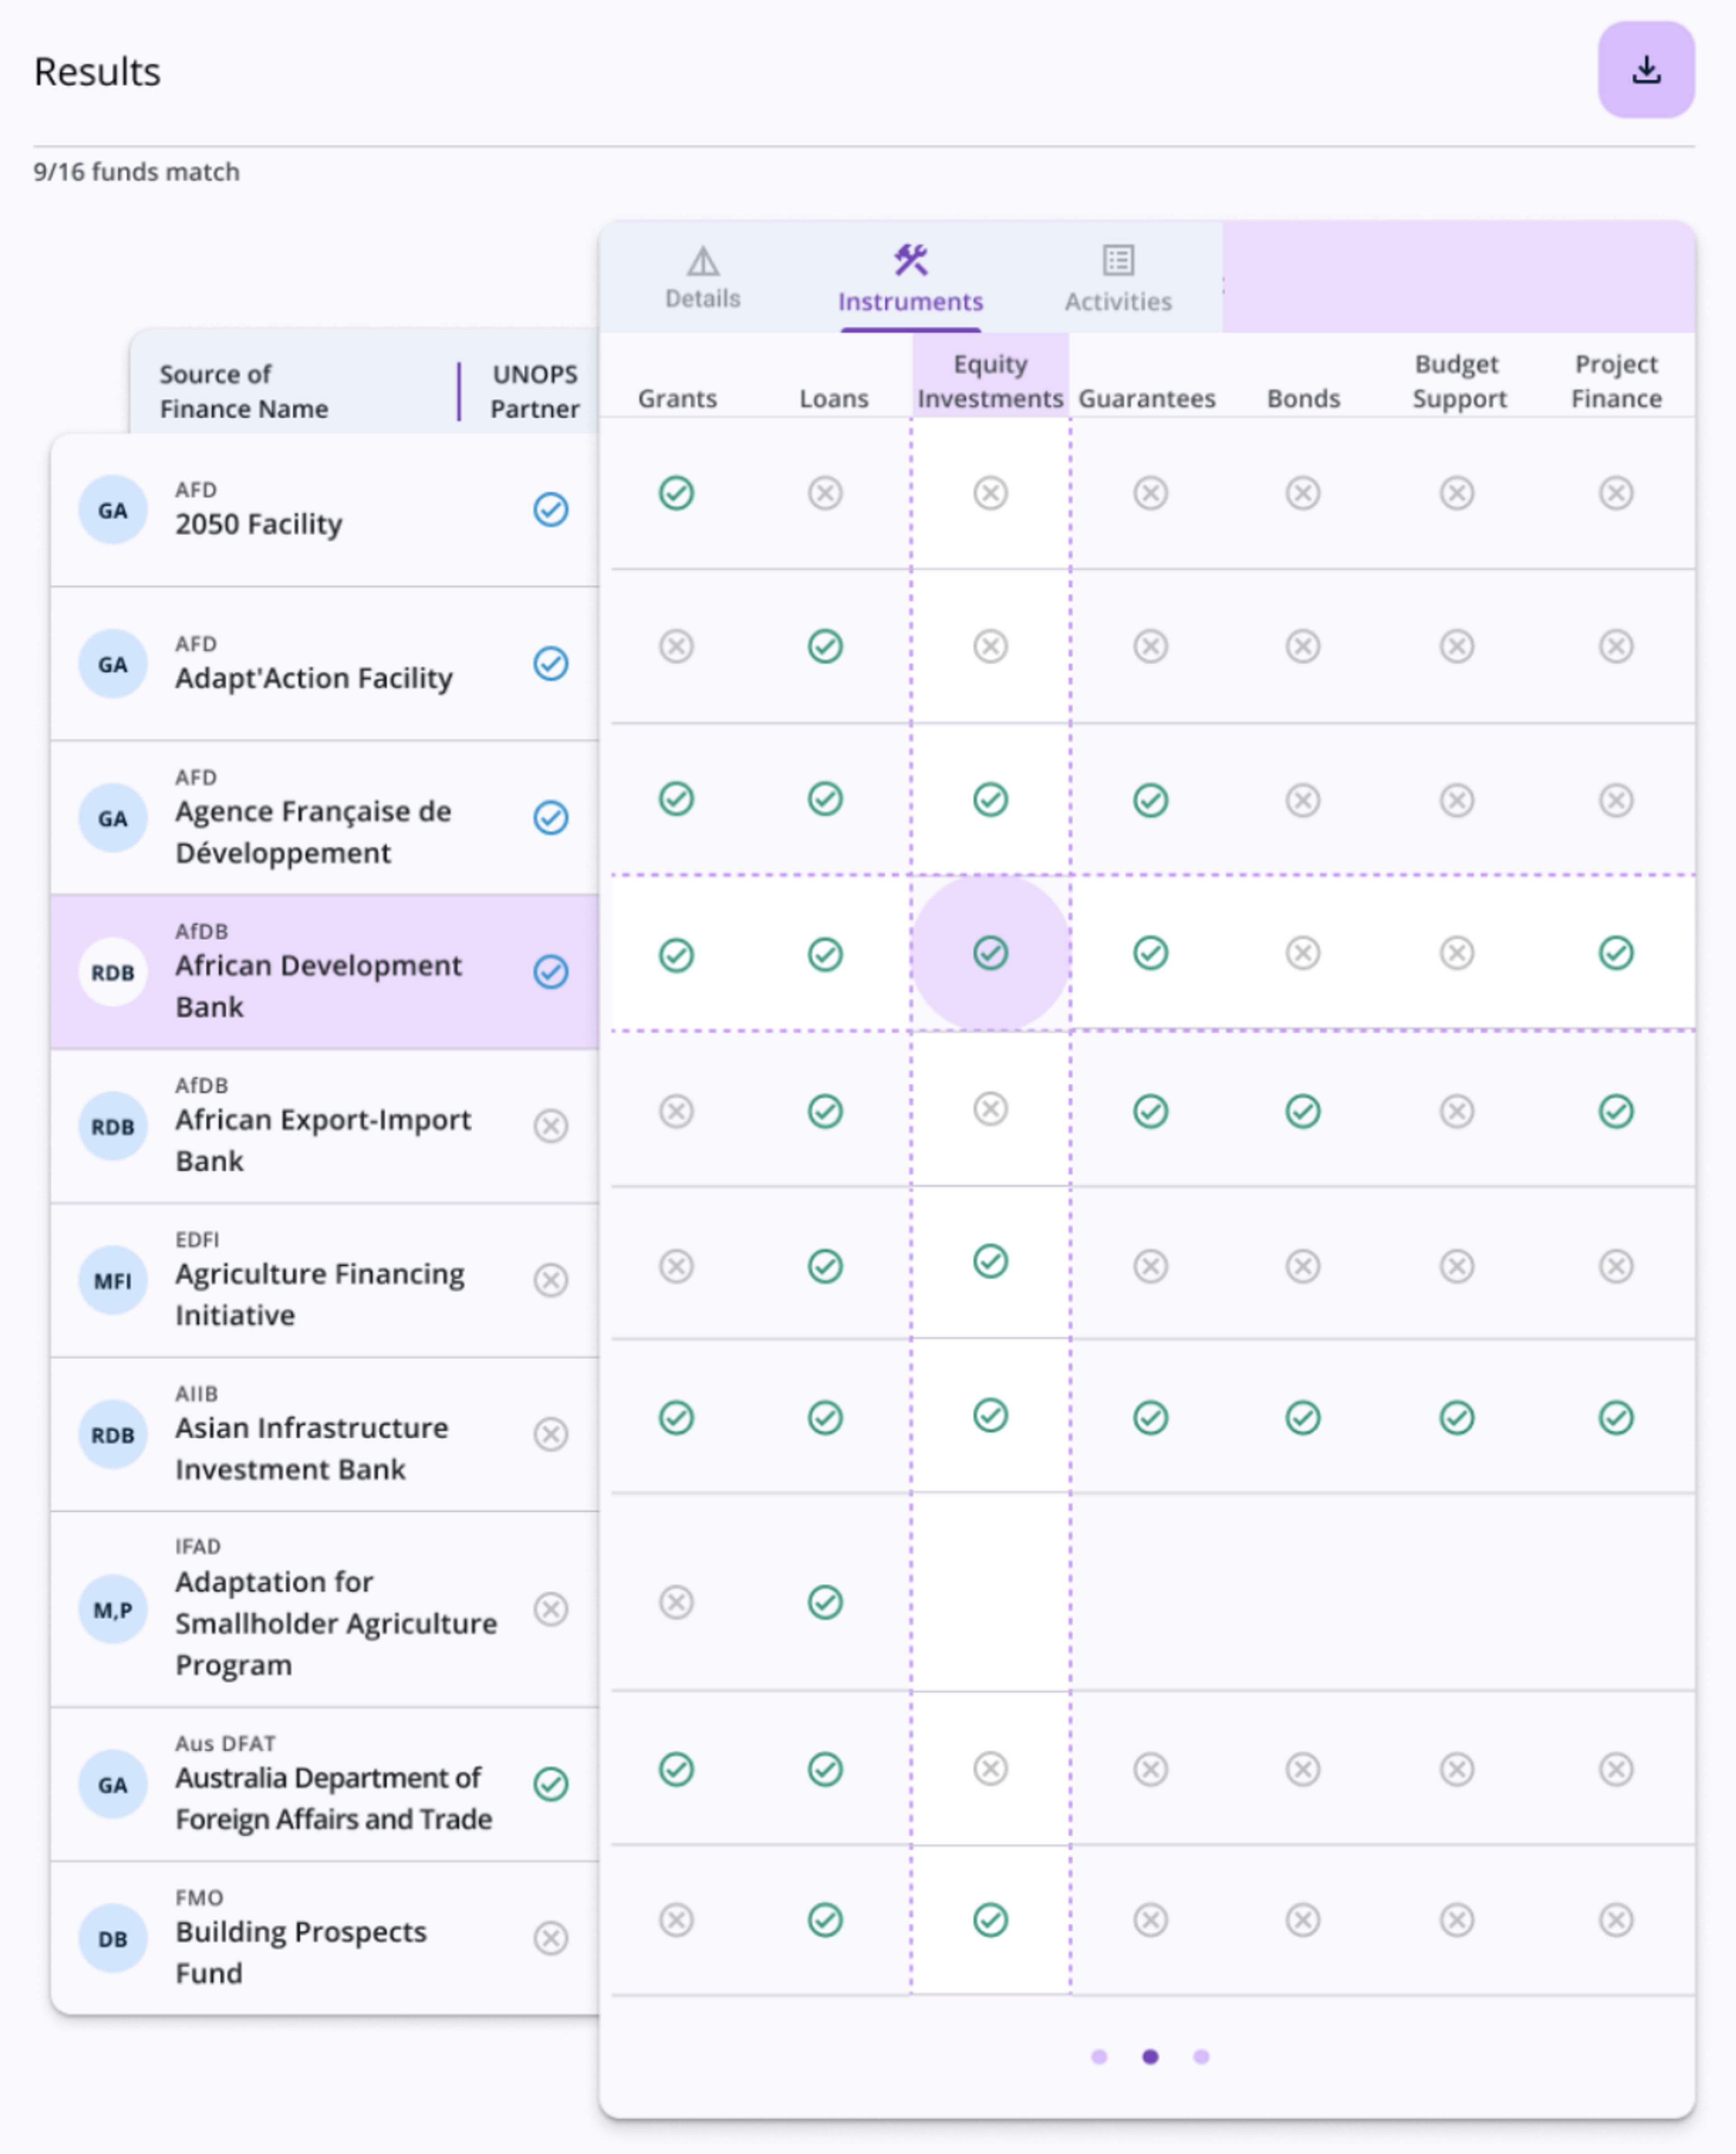This screenshot has height=2154, width=1736.
Task: Click the DB badge for Building Prospects Fund
Action: click(x=113, y=1938)
